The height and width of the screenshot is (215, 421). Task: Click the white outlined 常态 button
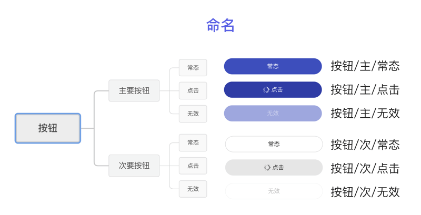[274, 144]
